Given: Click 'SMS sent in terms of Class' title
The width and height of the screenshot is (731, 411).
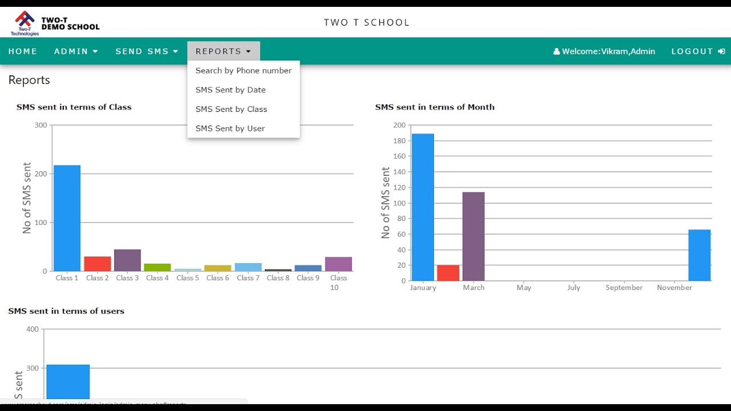Looking at the screenshot, I should point(74,107).
